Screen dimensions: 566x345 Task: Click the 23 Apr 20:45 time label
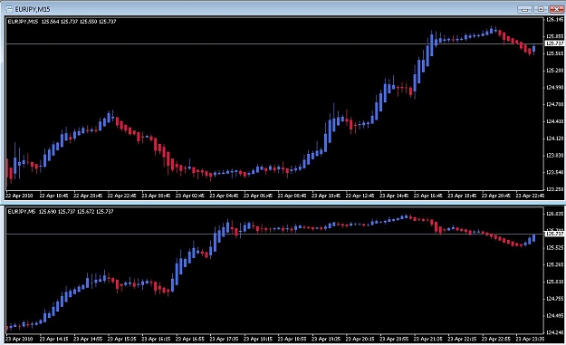[496, 196]
